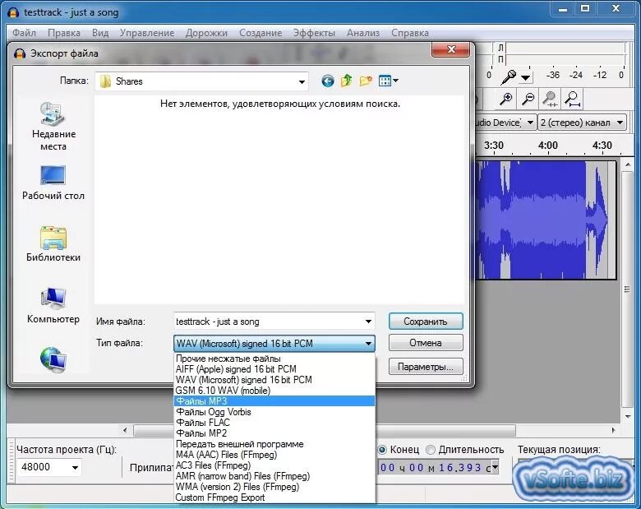Open time format dropdown arrow beside 16.393 с
This screenshot has height=509, width=641.
click(x=495, y=467)
